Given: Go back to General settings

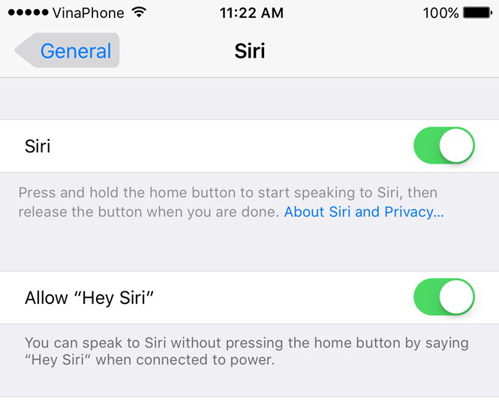Looking at the screenshot, I should coord(67,50).
